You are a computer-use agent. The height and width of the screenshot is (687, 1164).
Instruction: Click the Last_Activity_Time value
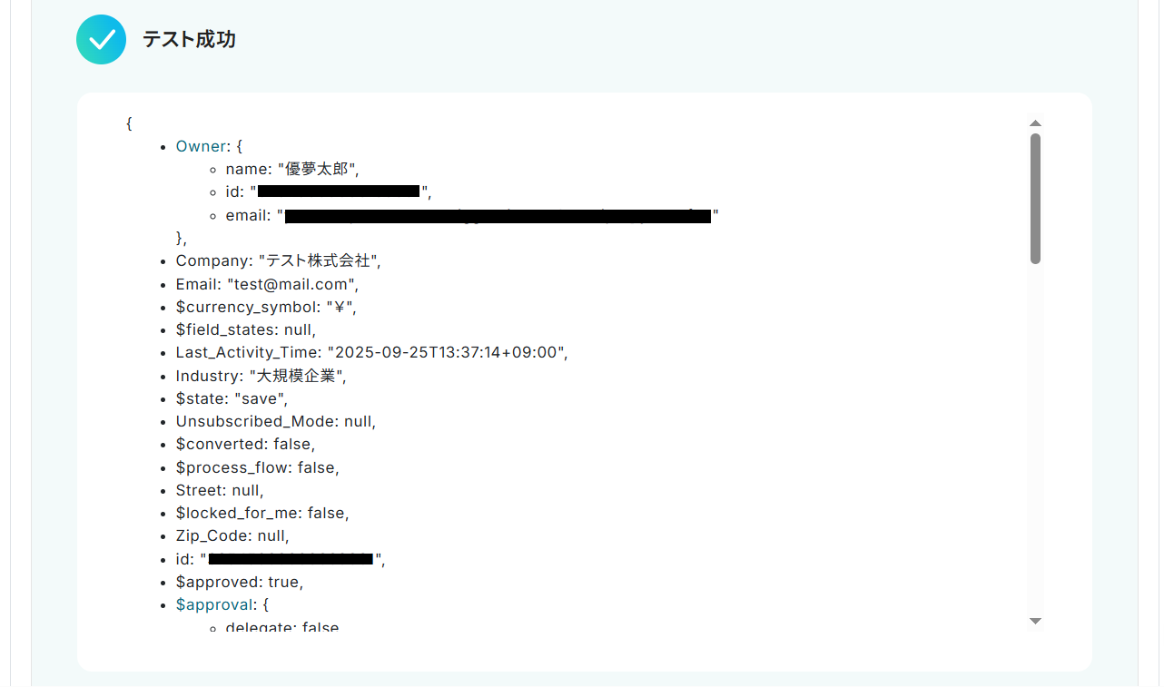point(447,352)
